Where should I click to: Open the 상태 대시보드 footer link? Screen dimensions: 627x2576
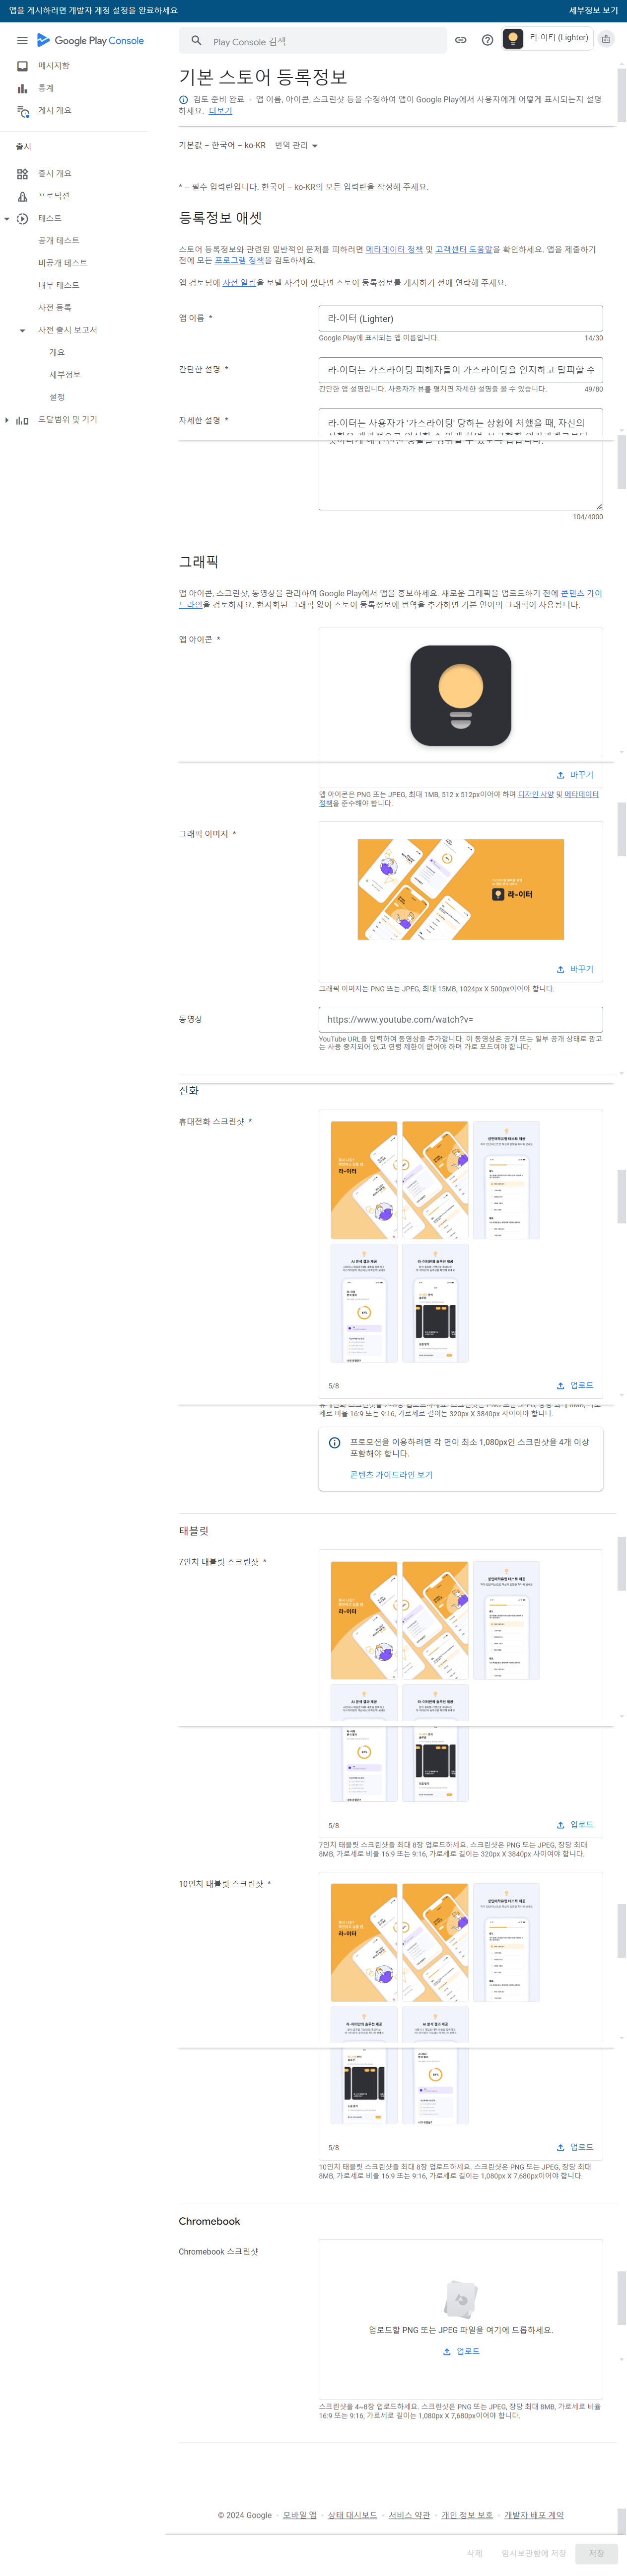point(352,2515)
